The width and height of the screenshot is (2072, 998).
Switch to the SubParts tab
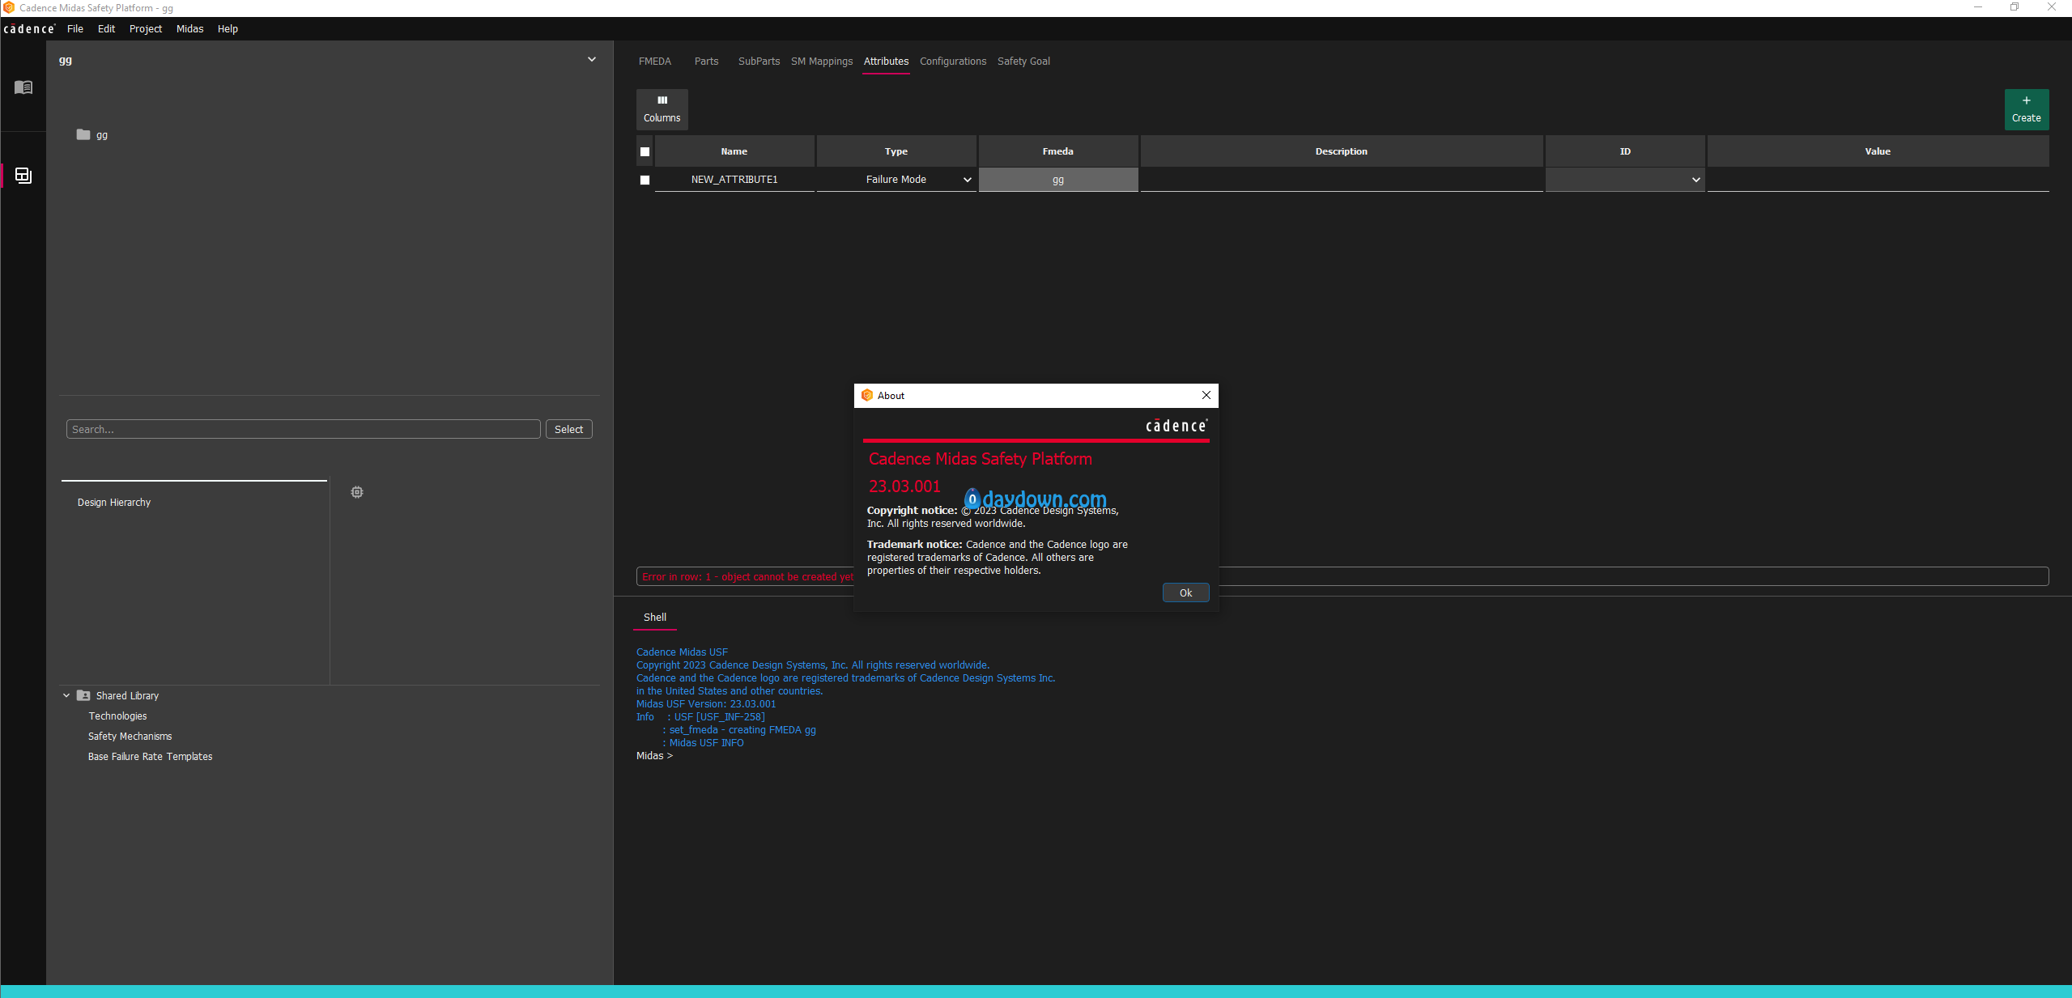pyautogui.click(x=759, y=62)
